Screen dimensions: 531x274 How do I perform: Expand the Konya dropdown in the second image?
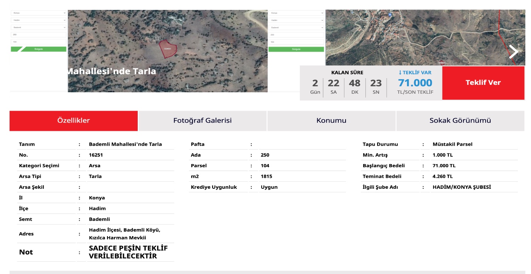296,13
